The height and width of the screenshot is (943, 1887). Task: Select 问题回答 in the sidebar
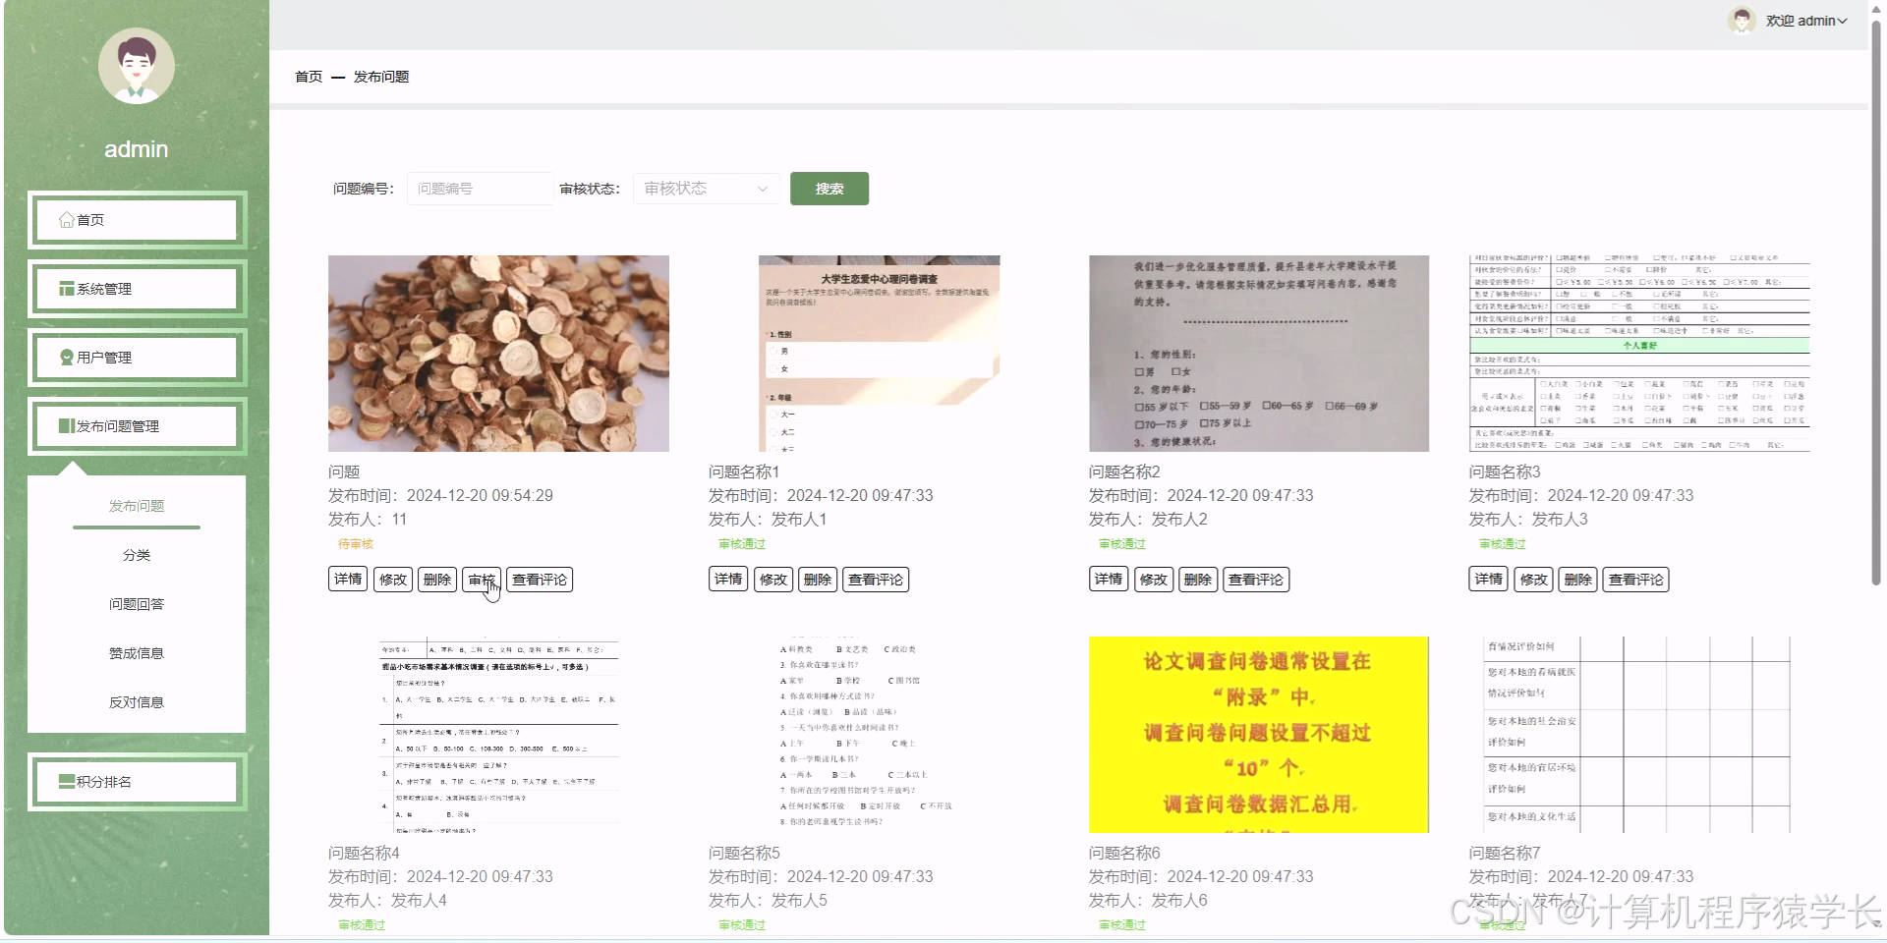point(137,603)
